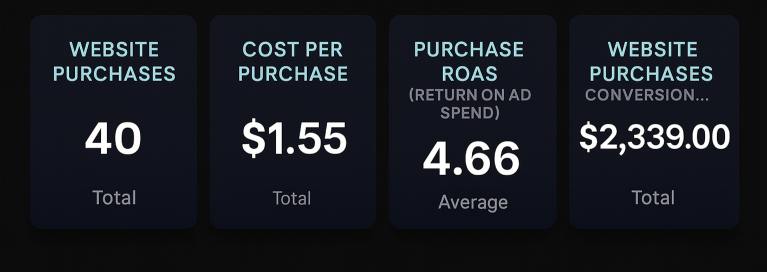Open the Purchase ROAS metric card
Image resolution: width=767 pixels, height=272 pixels.
pos(473,122)
